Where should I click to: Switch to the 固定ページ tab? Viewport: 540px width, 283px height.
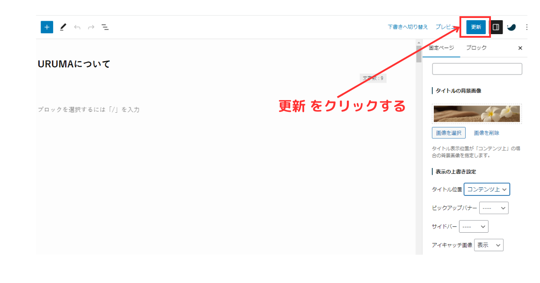[441, 48]
